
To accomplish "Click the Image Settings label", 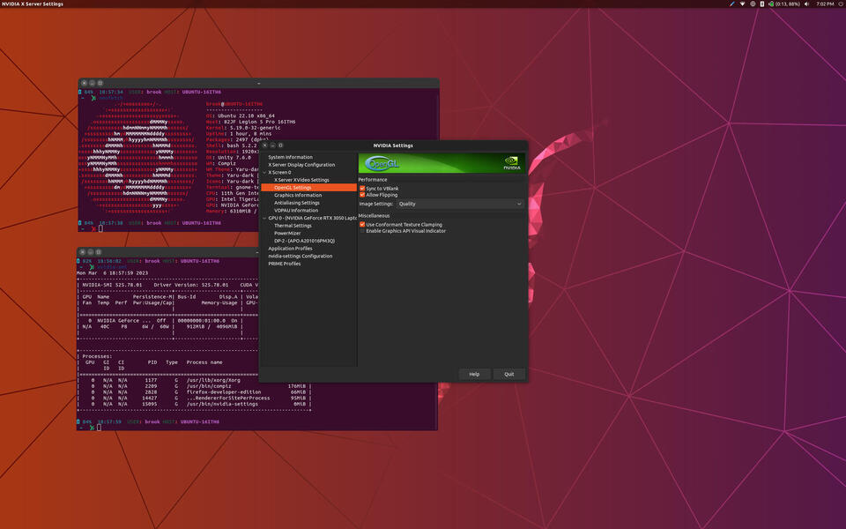I will point(376,204).
